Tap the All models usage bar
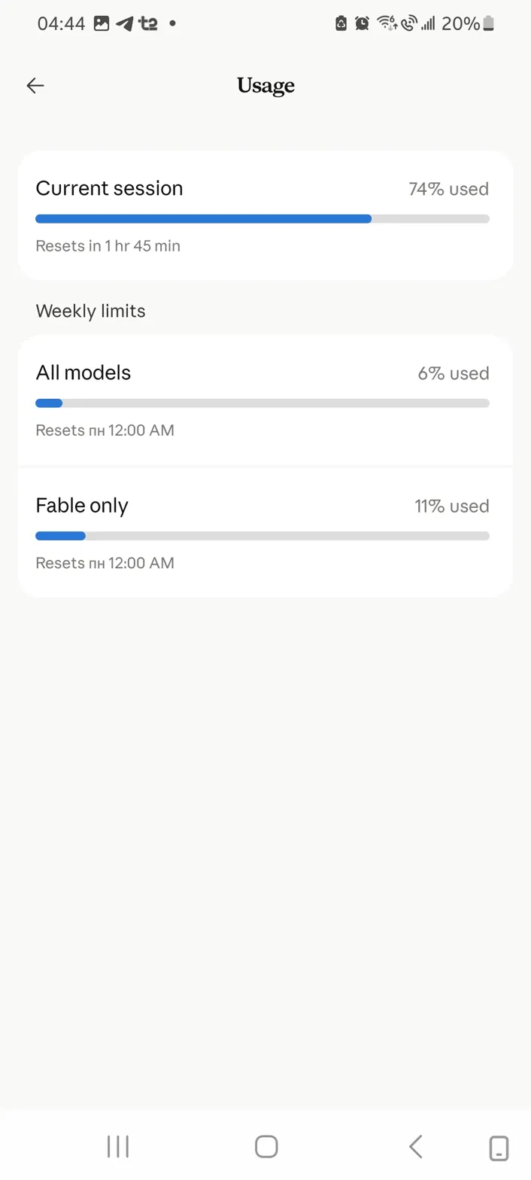531x1180 pixels. tap(262, 403)
